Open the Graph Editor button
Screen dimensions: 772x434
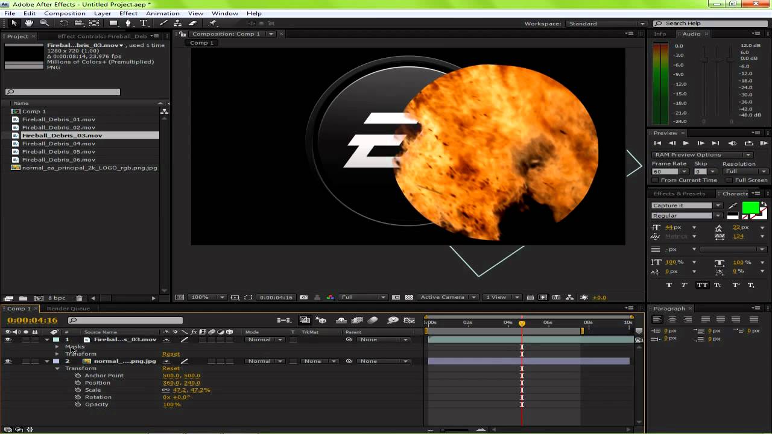pos(410,320)
